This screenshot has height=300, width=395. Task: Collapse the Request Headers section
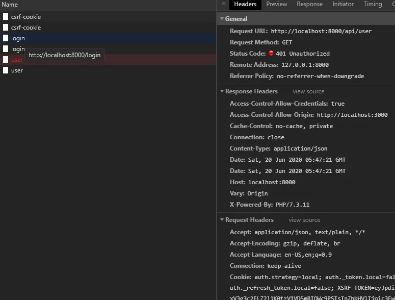coord(222,220)
